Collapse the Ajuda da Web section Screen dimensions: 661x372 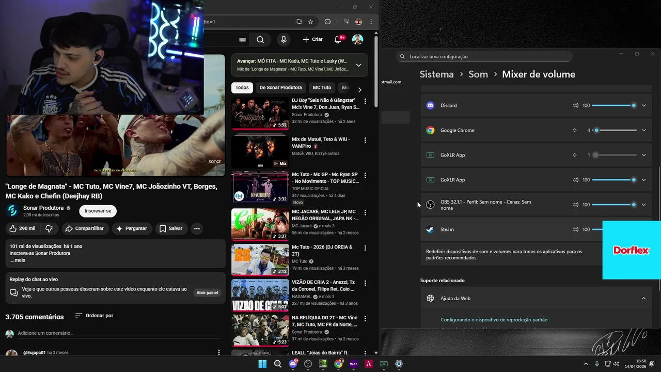point(643,298)
